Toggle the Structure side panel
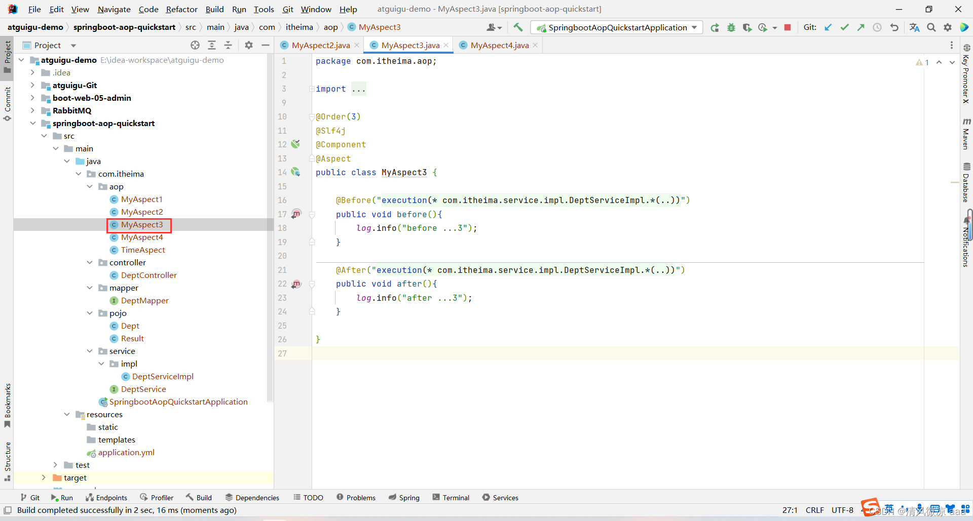The image size is (973, 521). coord(7,461)
